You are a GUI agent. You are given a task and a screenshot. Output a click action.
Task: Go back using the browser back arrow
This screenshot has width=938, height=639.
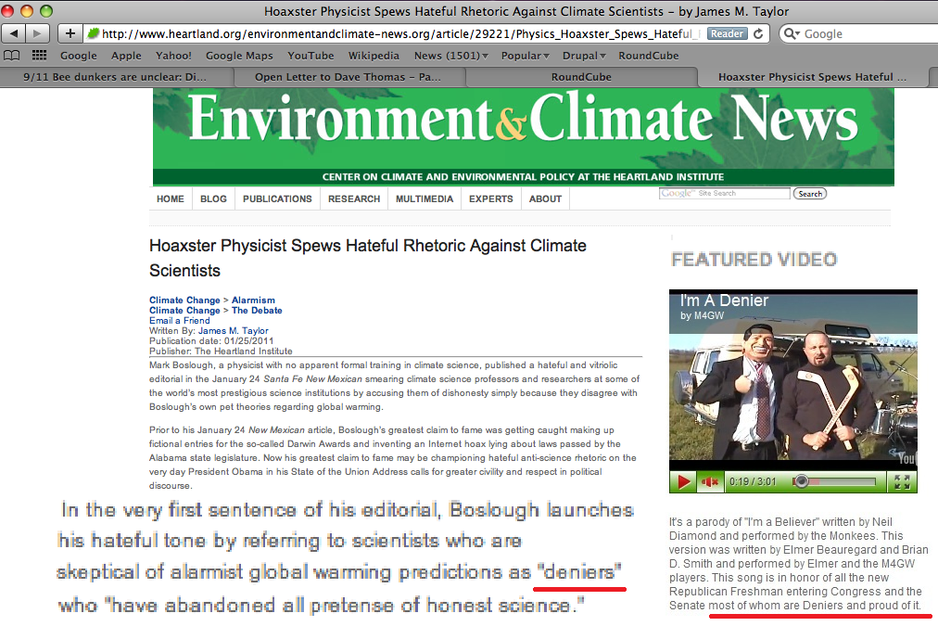coord(14,33)
